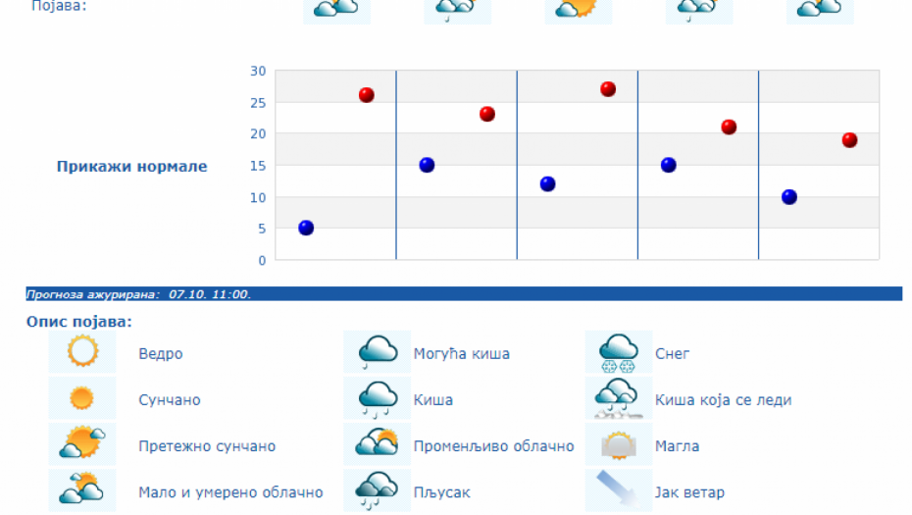
Task: Click the Киша која се леди icon
Action: point(618,398)
